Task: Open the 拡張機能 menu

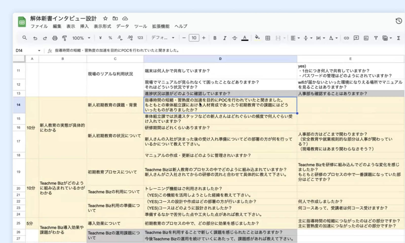Action: [161, 26]
